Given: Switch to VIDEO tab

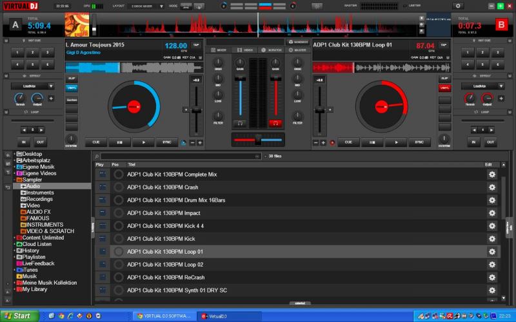Looking at the screenshot, I should tap(245, 50).
